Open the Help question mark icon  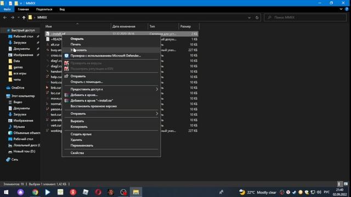tap(347, 9)
